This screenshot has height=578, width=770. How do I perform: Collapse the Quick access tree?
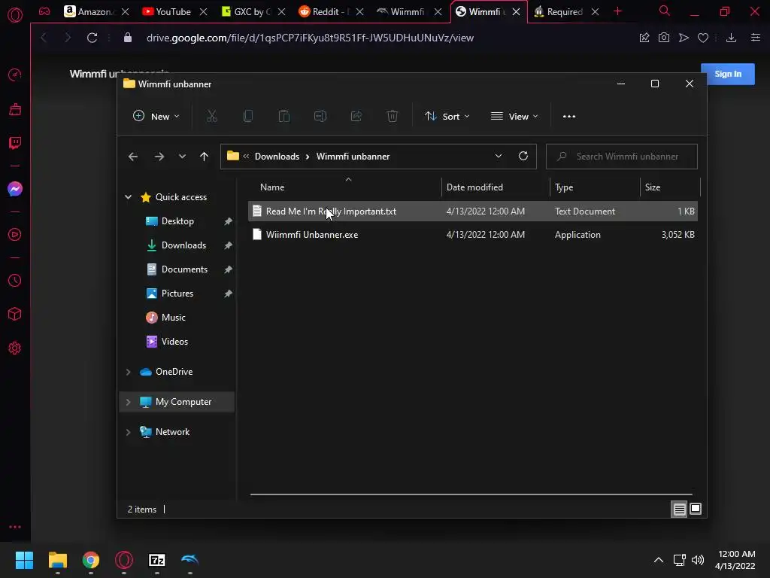128,196
